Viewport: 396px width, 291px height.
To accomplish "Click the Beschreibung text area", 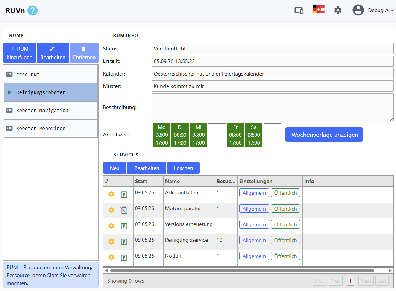I will (273, 107).
